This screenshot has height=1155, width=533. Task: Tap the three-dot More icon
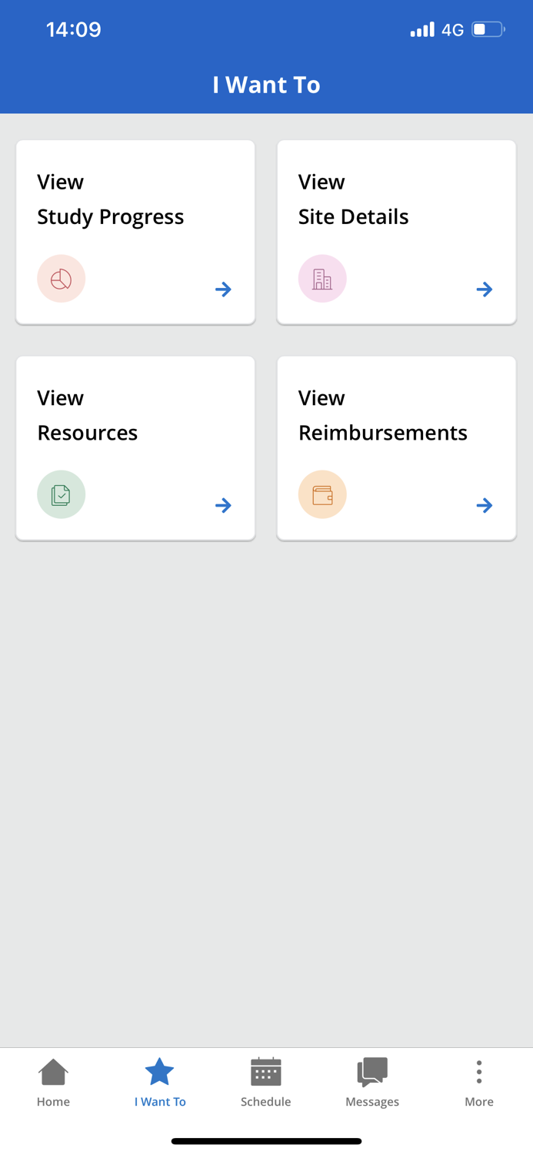pyautogui.click(x=478, y=1072)
